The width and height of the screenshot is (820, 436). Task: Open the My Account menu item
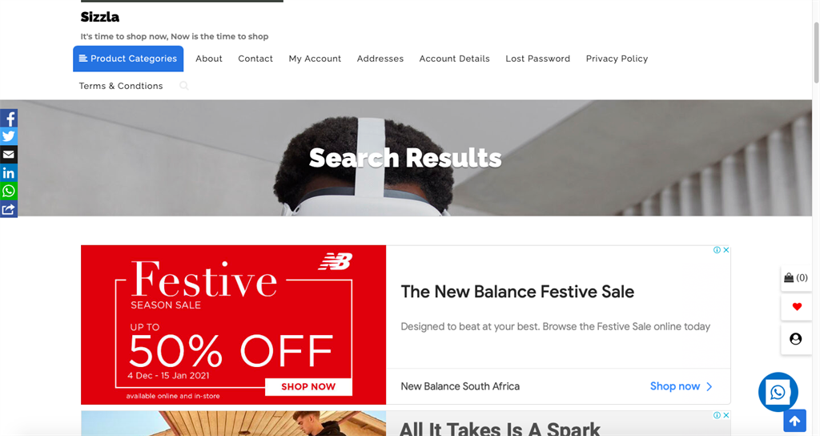click(315, 59)
